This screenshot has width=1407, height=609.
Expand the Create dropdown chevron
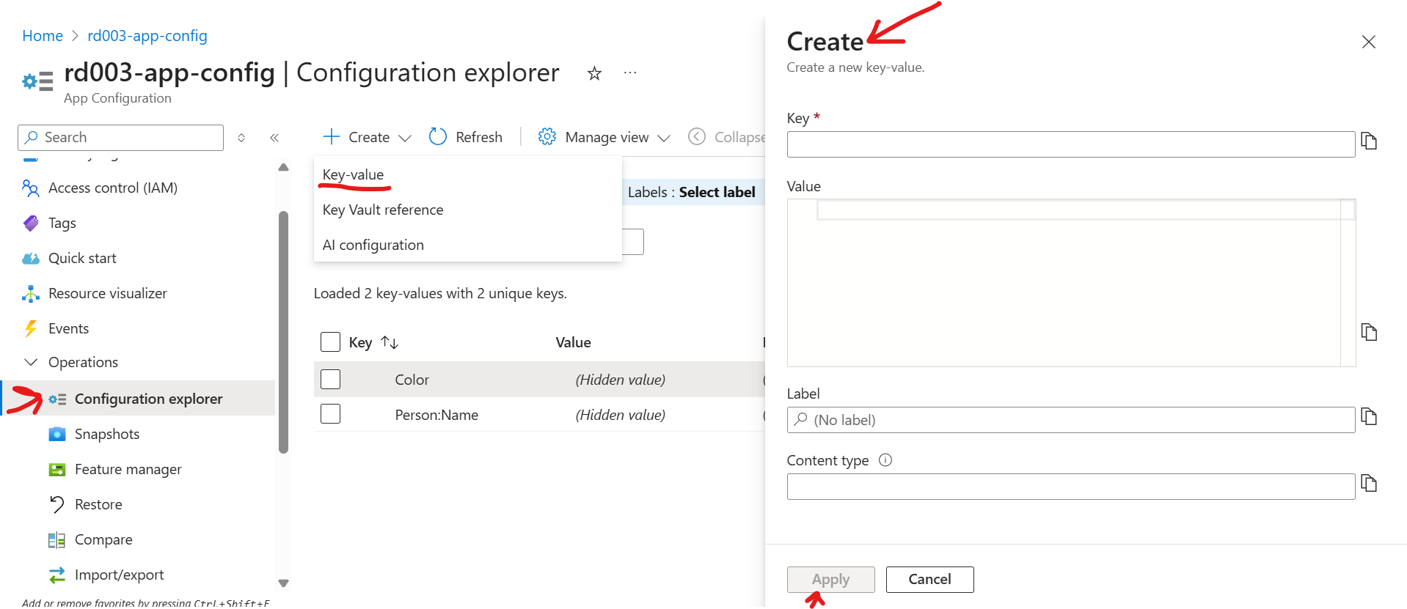click(405, 138)
